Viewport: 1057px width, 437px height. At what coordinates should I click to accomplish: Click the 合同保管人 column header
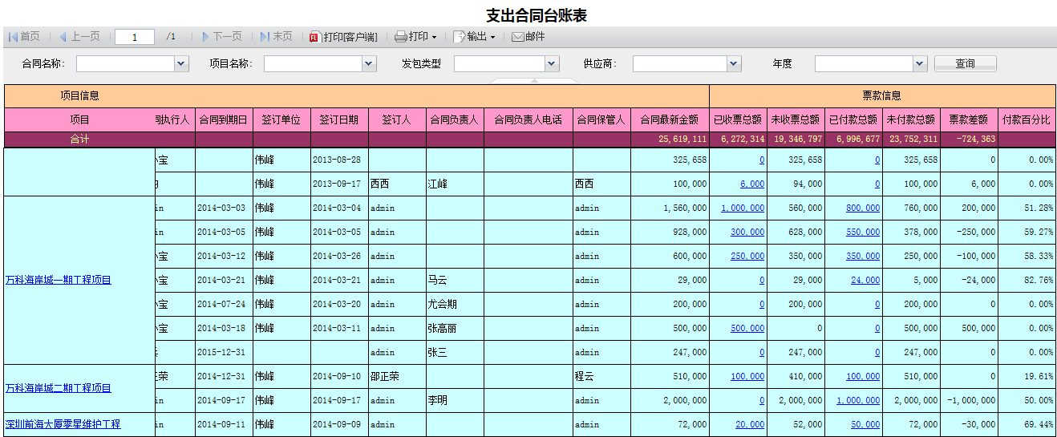click(601, 120)
